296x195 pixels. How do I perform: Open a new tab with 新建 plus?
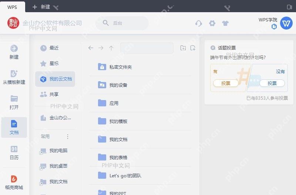click(x=41, y=7)
